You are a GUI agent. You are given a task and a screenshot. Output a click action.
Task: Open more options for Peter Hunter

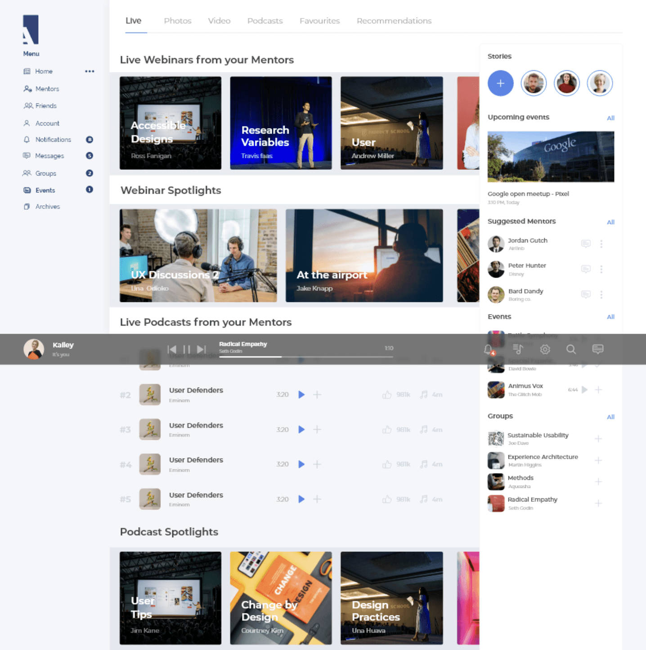point(601,269)
